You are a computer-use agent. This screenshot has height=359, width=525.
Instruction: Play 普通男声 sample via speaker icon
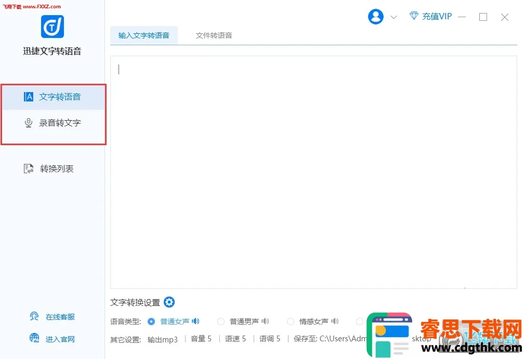[x=265, y=322]
